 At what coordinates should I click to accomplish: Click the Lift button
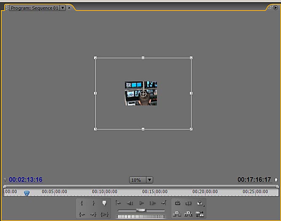pyautogui.click(x=177, y=214)
